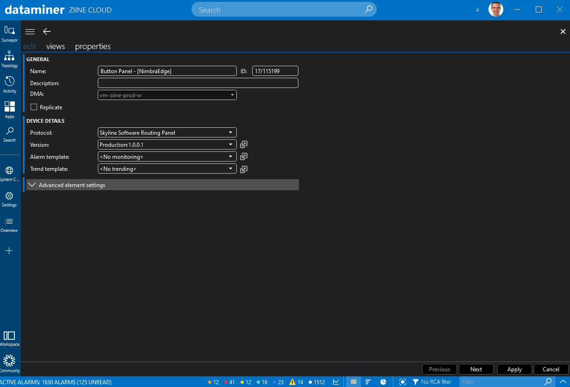570x387 pixels.
Task: Open the Topology sidebar panel
Action: click(10, 59)
